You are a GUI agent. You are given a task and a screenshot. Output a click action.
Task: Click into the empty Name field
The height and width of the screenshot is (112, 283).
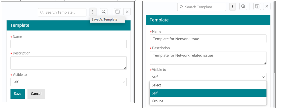point(68,44)
